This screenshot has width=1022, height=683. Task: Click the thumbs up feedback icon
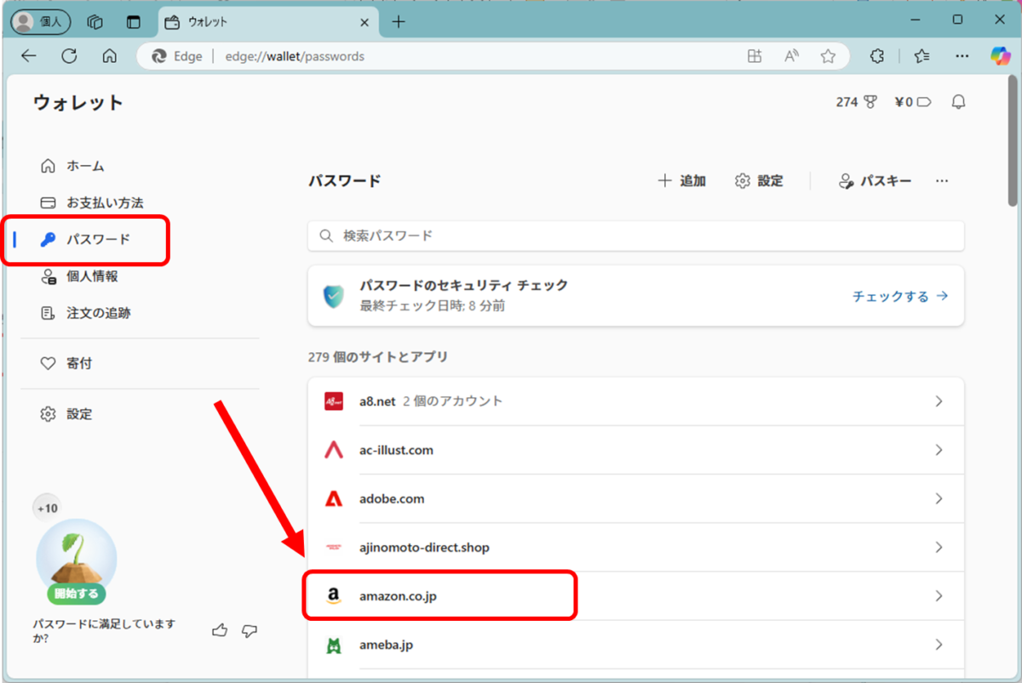click(x=220, y=630)
